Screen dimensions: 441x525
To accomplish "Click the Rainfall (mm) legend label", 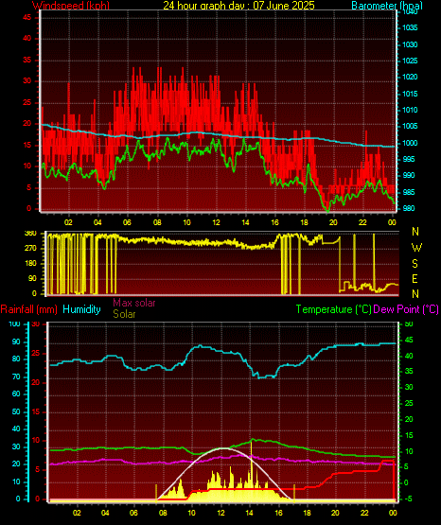I will [28, 309].
